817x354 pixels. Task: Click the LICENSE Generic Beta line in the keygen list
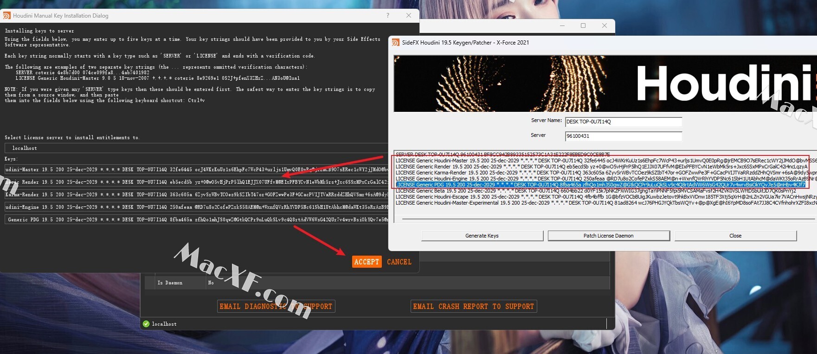(596, 191)
